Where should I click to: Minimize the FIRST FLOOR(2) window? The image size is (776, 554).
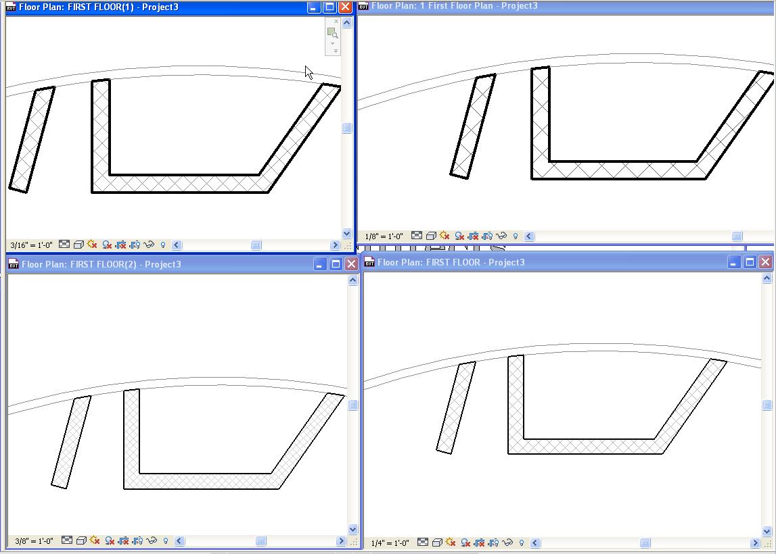320,264
